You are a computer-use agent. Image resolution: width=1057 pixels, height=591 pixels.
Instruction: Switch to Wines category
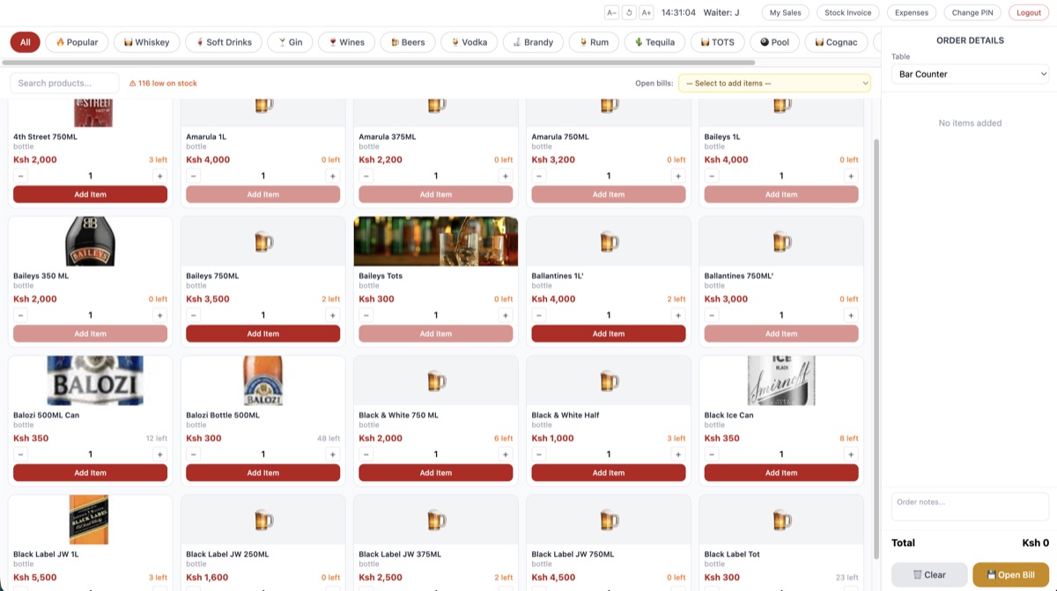click(x=346, y=42)
